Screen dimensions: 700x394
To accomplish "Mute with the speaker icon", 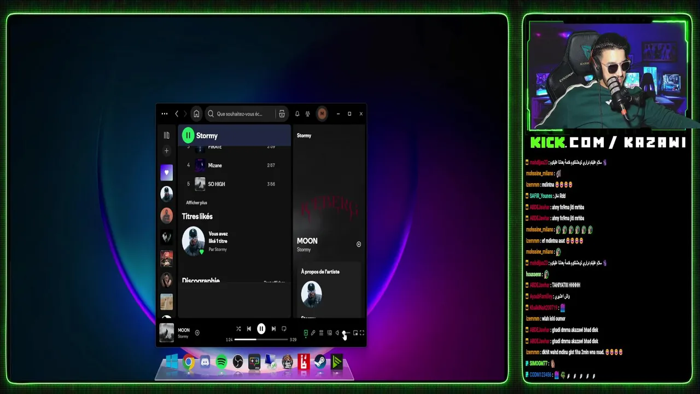I will (x=337, y=333).
